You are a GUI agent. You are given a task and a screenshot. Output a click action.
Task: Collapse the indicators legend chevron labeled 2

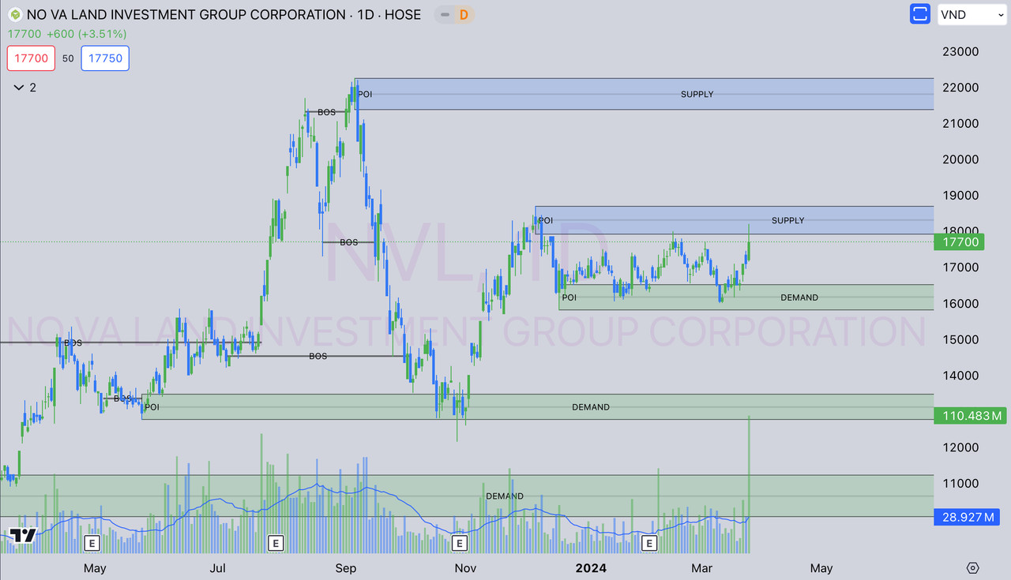(18, 88)
